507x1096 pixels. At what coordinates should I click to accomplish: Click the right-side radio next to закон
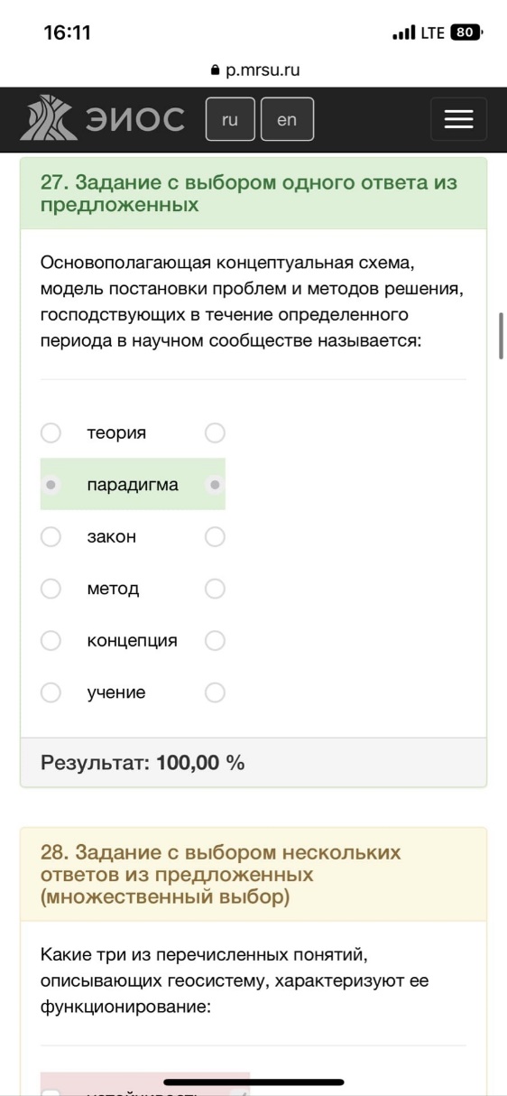pos(215,537)
